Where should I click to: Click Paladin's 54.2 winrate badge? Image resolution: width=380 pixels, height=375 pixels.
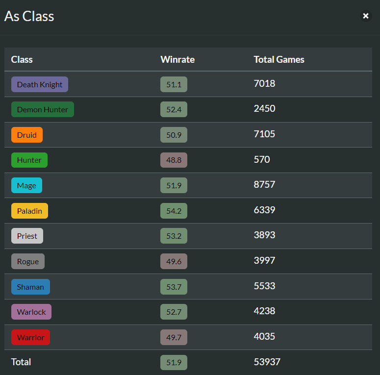174,211
